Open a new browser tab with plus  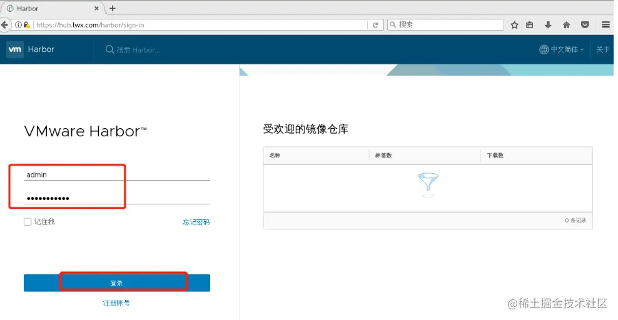tap(113, 8)
